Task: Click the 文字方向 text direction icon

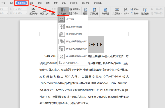Action: pyautogui.click(x=63, y=10)
